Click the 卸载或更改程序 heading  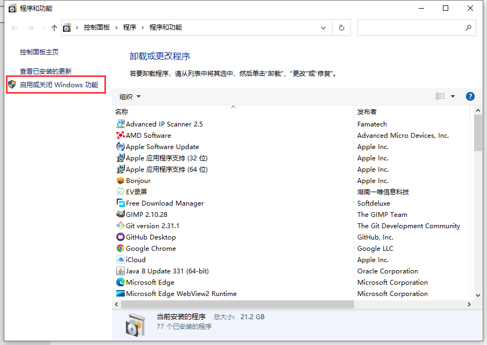click(x=160, y=56)
